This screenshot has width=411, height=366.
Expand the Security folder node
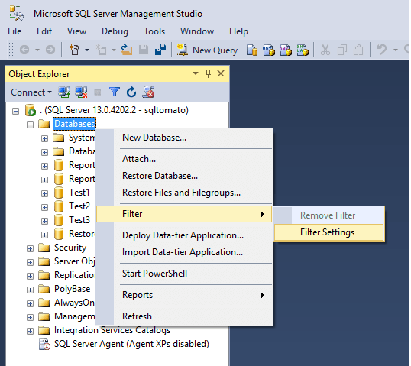(30, 248)
